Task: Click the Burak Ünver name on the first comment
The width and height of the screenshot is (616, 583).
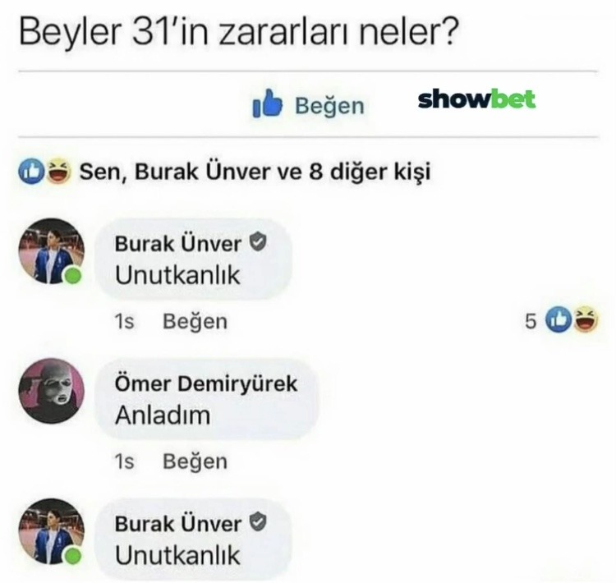Action: click(x=178, y=244)
